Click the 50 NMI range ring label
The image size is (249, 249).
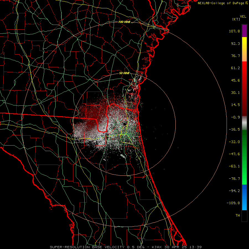[124, 73]
